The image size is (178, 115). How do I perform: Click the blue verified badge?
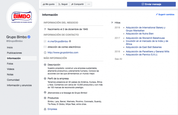[29, 37]
